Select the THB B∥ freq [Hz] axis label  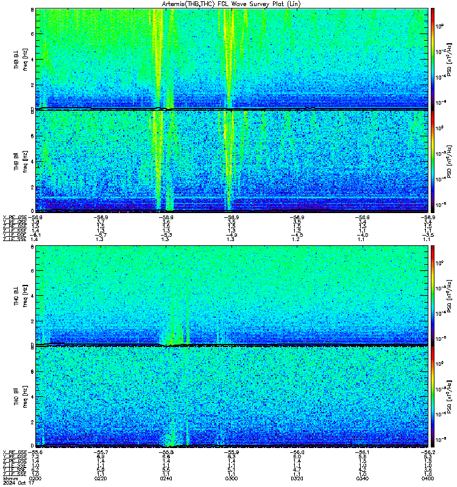(21, 161)
